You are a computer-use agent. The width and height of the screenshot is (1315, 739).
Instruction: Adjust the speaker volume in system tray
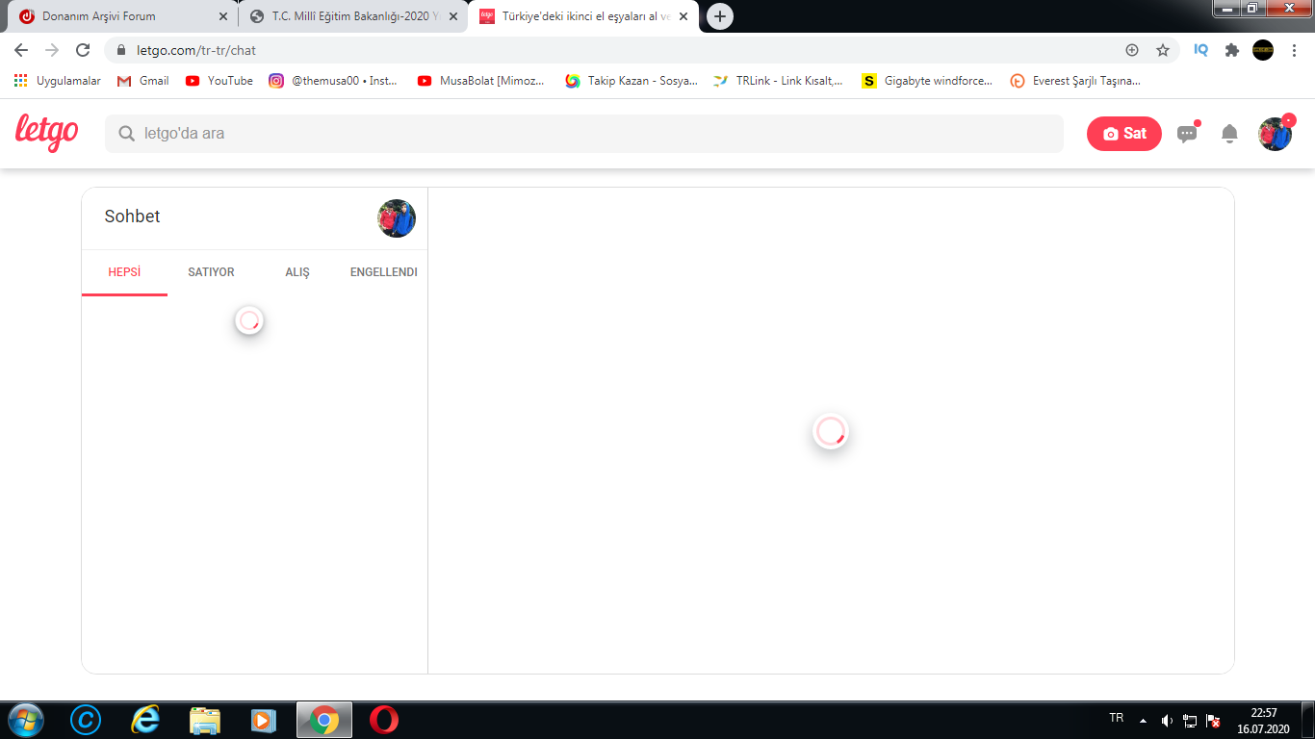tap(1166, 719)
